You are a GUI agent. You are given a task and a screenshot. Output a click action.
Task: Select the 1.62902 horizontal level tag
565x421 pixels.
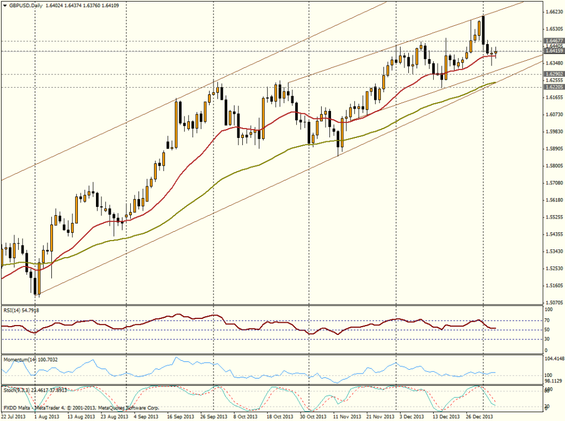point(553,73)
